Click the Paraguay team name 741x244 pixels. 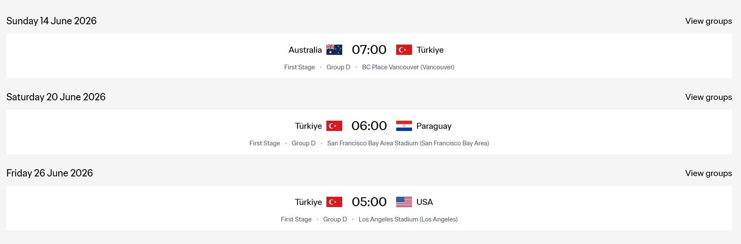(x=434, y=126)
